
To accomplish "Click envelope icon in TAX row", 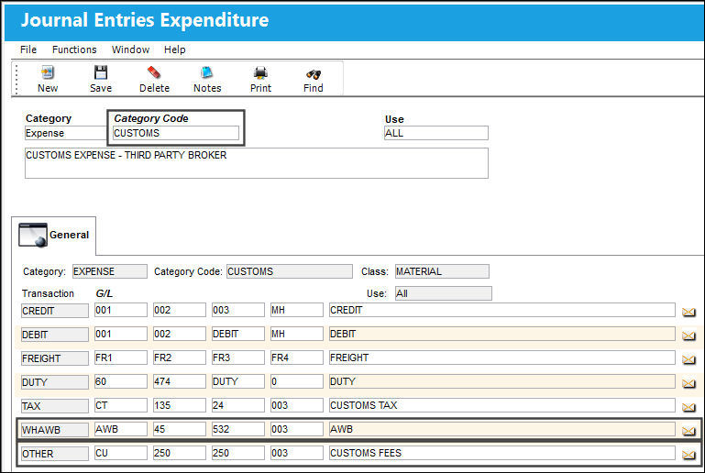I will [x=688, y=407].
